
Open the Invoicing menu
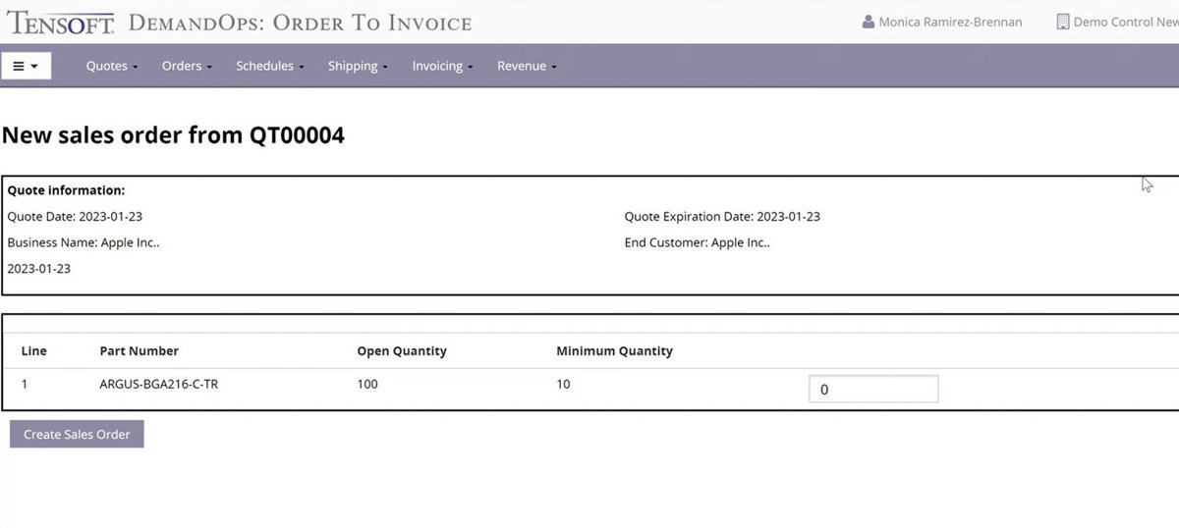pos(442,66)
